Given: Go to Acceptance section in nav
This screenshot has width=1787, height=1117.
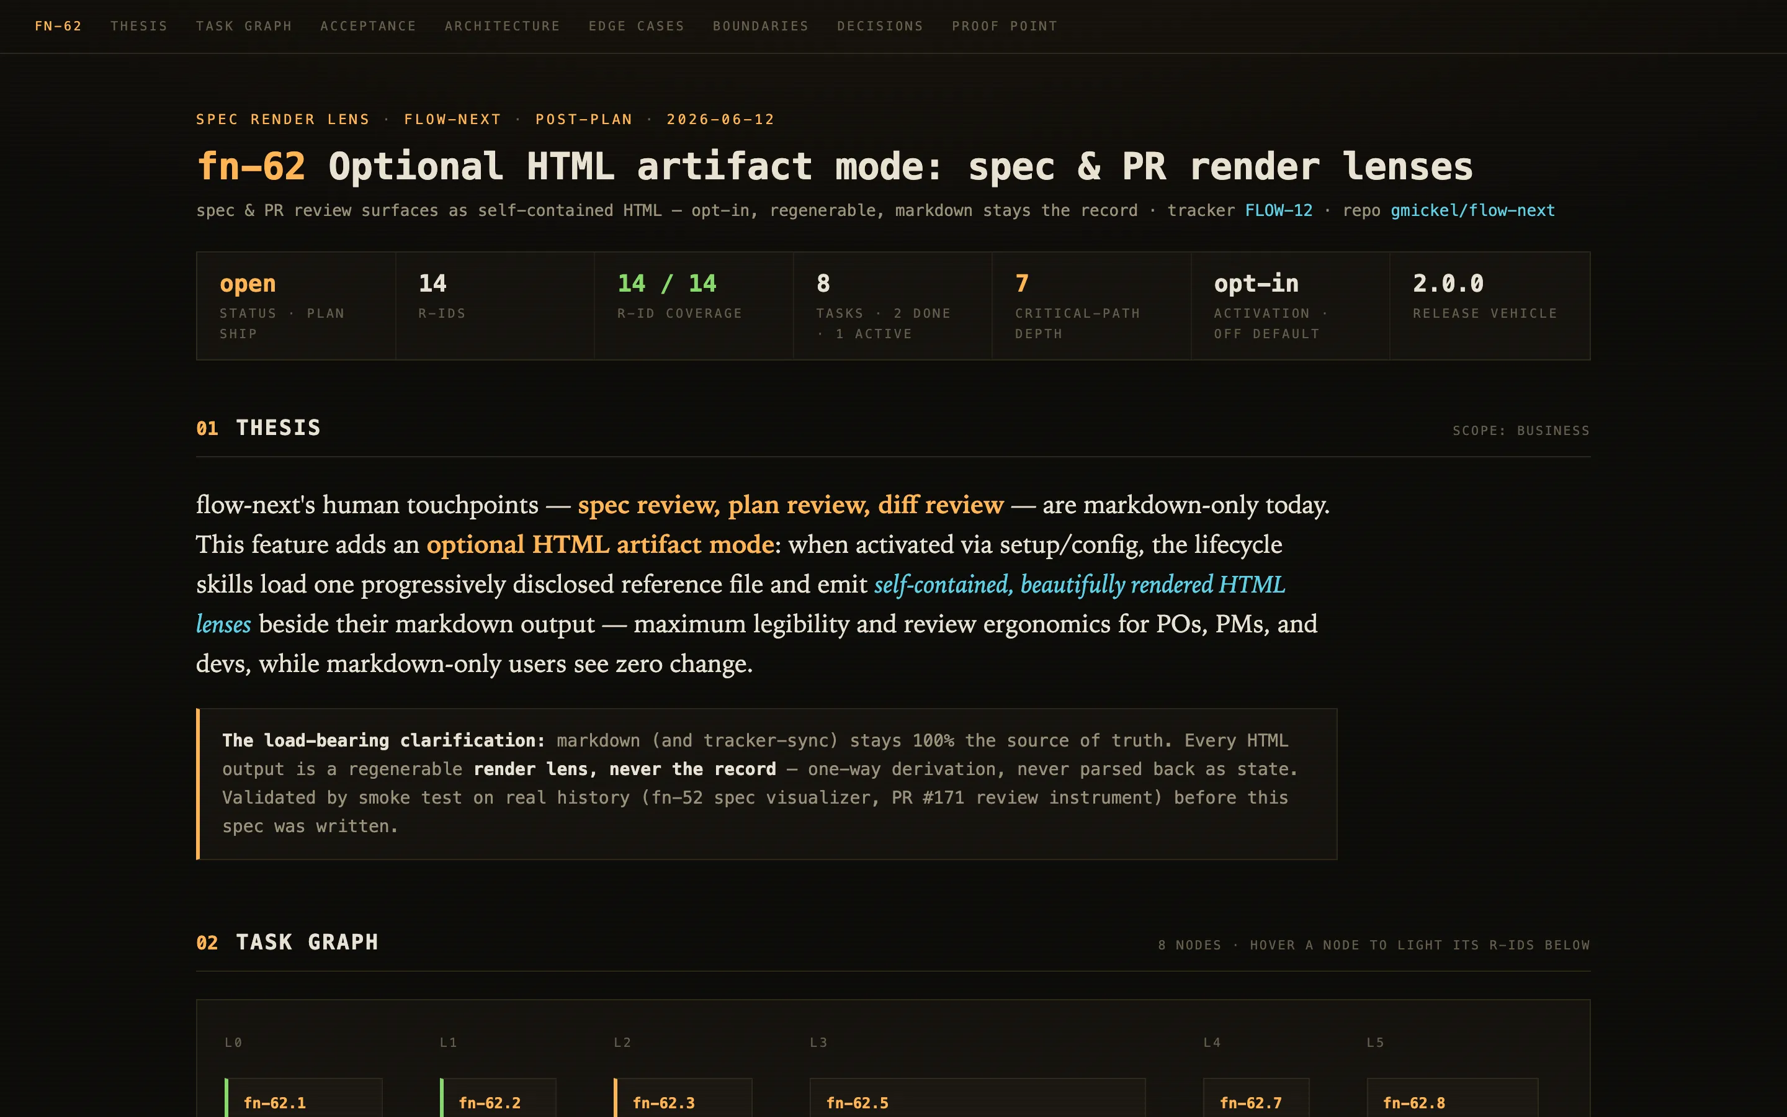Looking at the screenshot, I should [368, 26].
